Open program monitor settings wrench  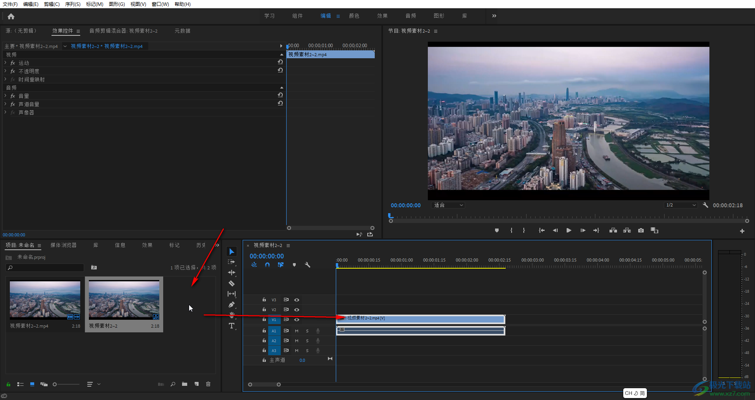point(705,205)
